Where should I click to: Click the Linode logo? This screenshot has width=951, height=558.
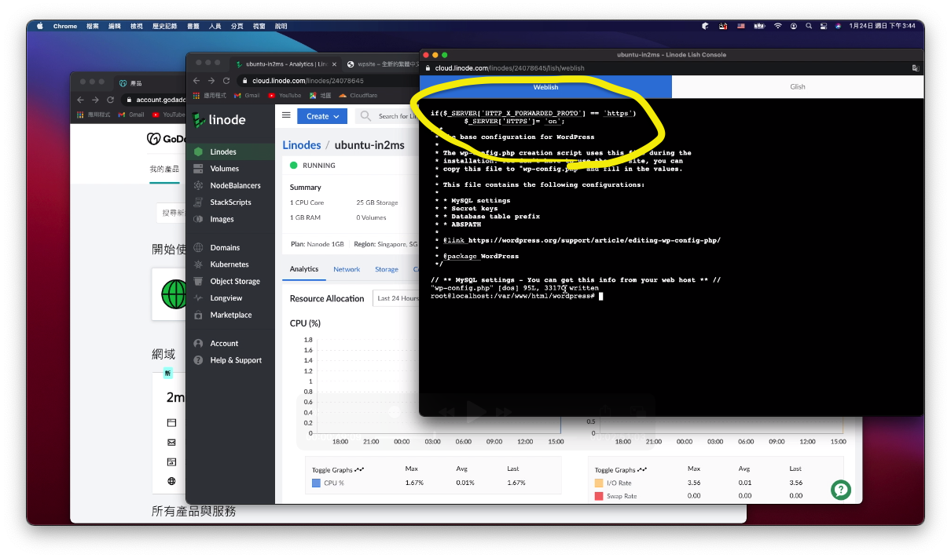pos(219,119)
